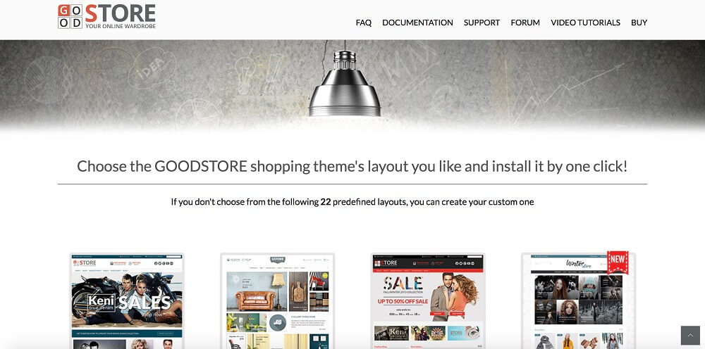Click the '22 predefined layouts' sentence
Image resolution: width=705 pixels, height=349 pixels.
[x=352, y=202]
